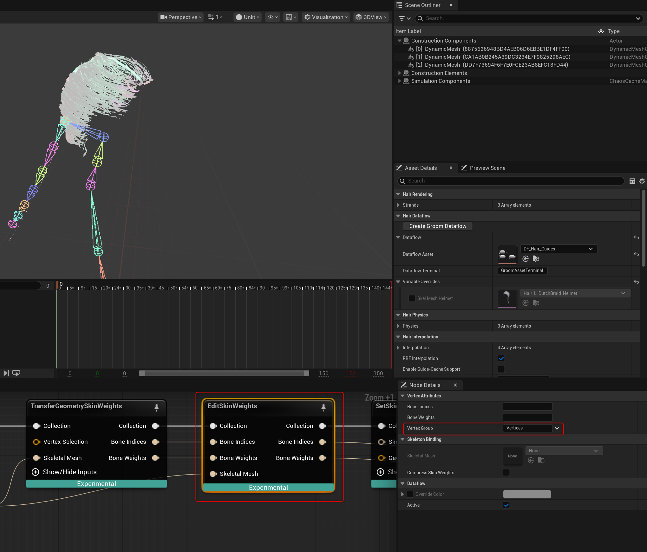Use selected asset for Dataflow Asset
The height and width of the screenshot is (552, 647).
point(526,259)
